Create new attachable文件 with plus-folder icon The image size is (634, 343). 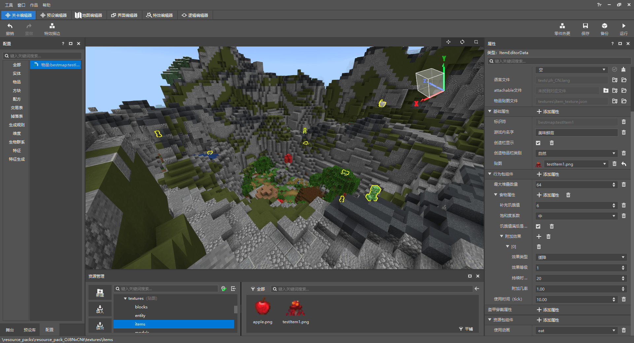606,90
